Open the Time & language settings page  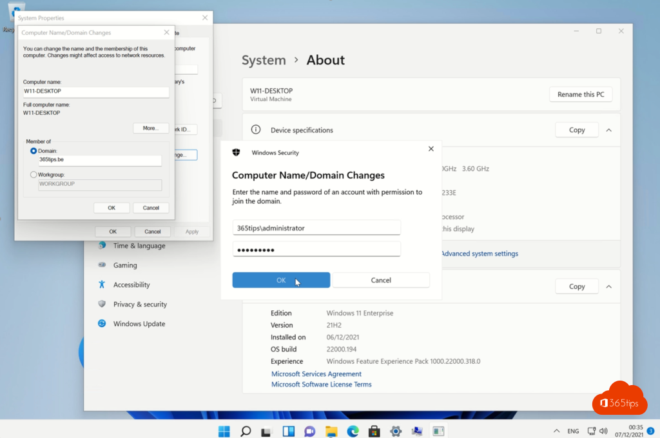(x=139, y=246)
